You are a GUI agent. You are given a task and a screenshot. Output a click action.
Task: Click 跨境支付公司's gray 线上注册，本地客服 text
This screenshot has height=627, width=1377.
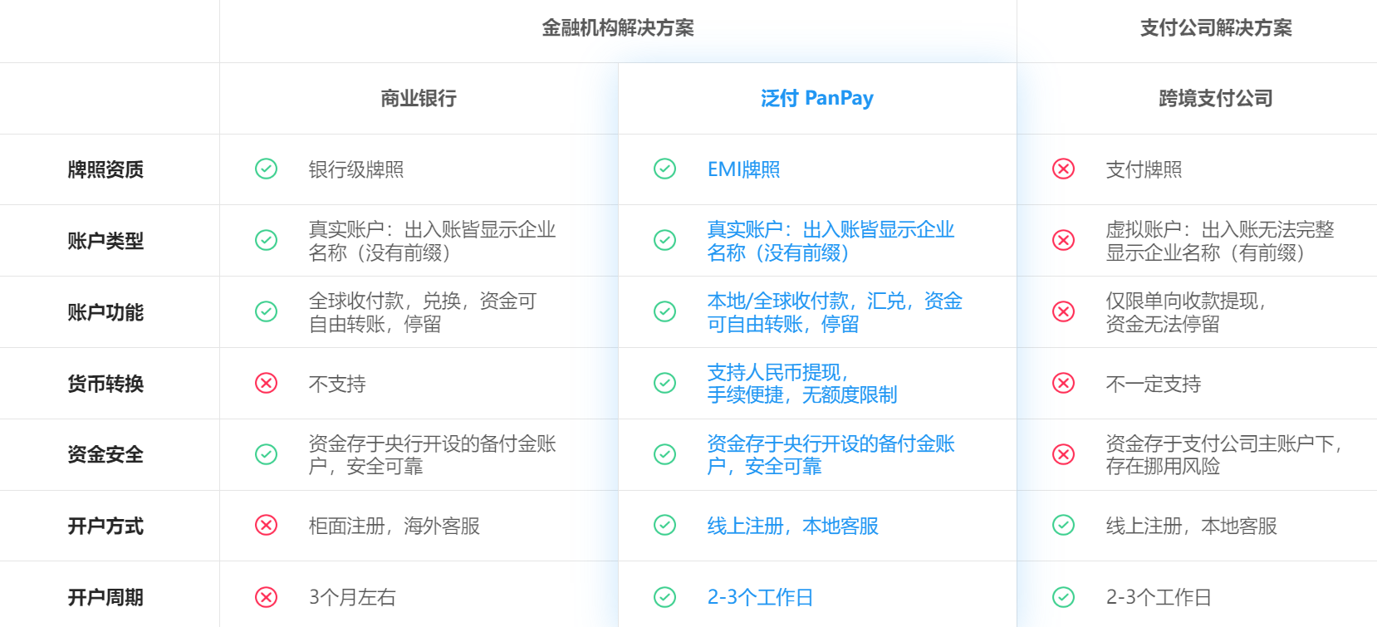click(1192, 526)
